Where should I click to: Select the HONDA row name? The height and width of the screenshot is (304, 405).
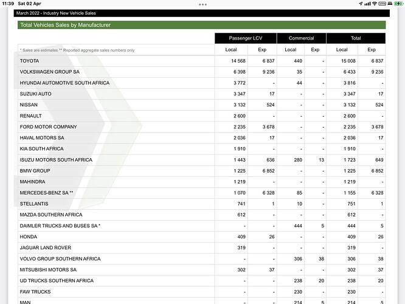tap(29, 237)
